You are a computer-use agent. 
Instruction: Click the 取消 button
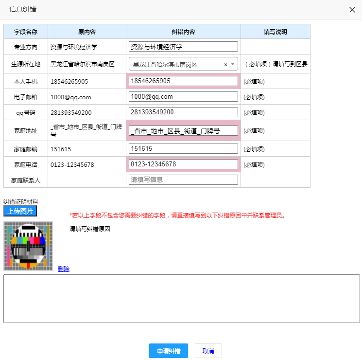tap(208, 351)
